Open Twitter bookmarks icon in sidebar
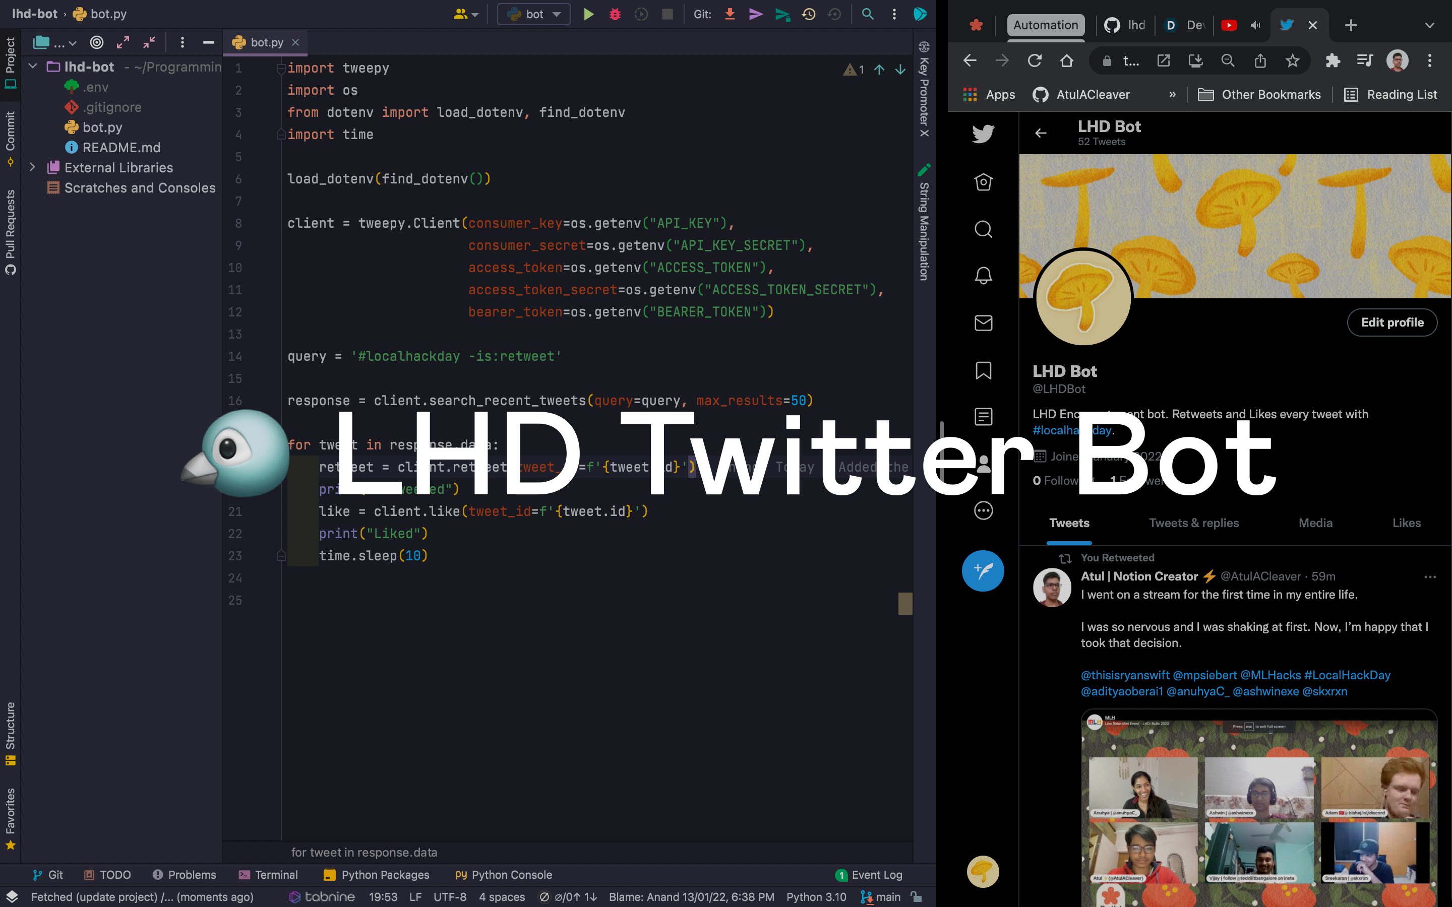Screen dimensions: 1452x907 click(983, 370)
